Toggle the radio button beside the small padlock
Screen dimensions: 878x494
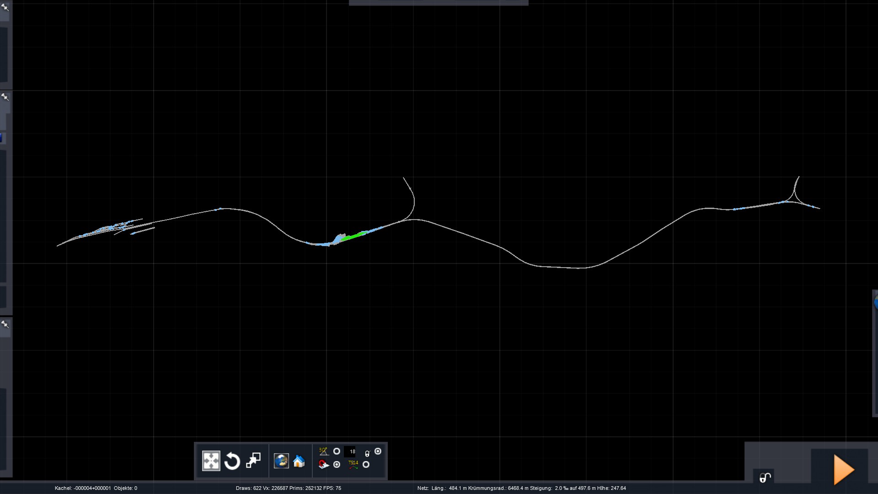click(378, 451)
